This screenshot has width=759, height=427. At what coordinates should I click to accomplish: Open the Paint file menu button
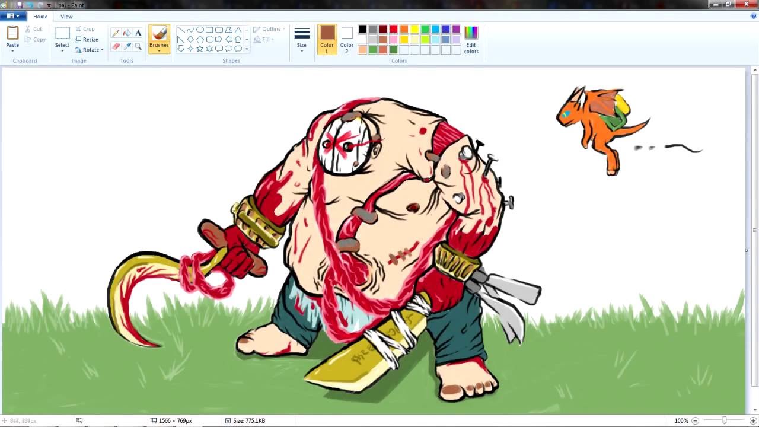coord(12,16)
